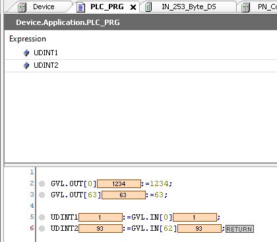
Task: Click the Device tab icon
Action: 22,7
